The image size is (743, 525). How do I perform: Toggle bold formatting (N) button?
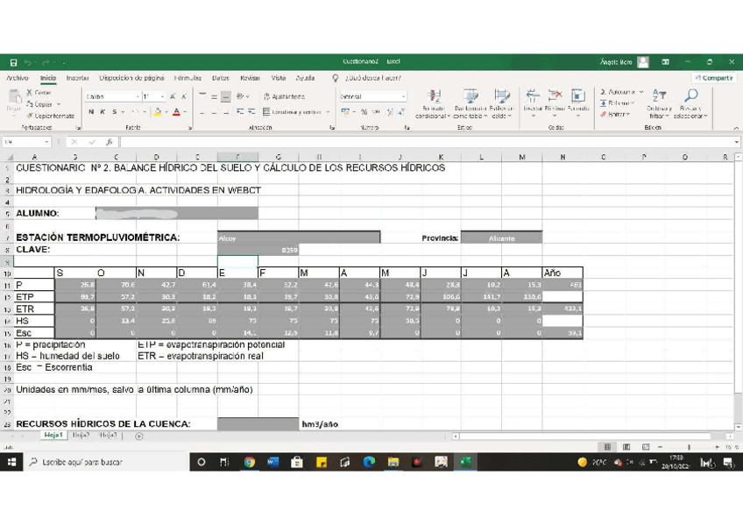click(x=91, y=112)
